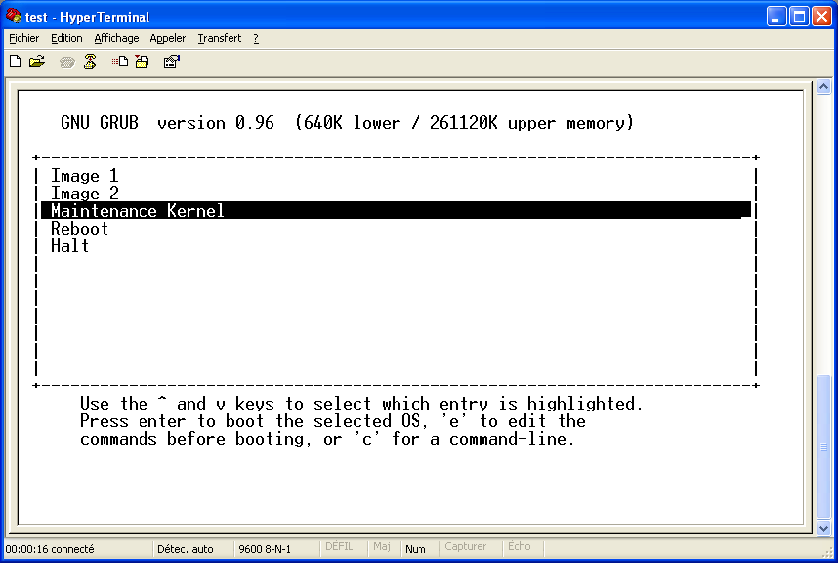
Task: Click the '00:00:16 connecté' status text
Action: coord(50,549)
